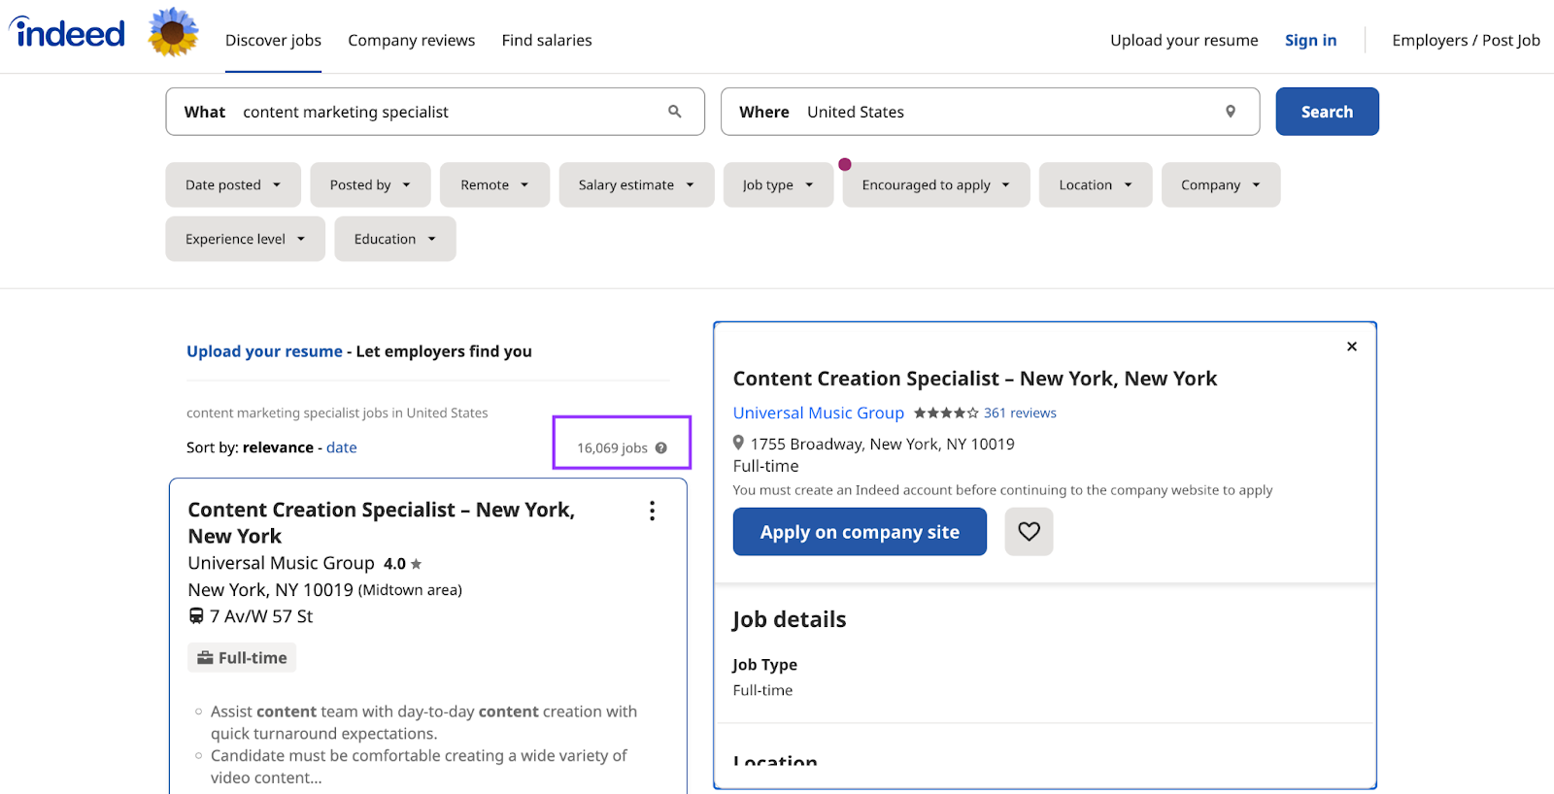
Task: Click the Indeed logo
Action: click(68, 33)
